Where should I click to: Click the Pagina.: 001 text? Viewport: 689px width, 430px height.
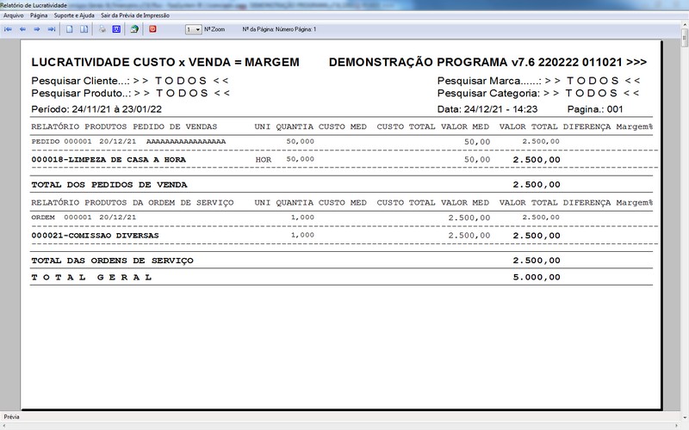pos(595,109)
